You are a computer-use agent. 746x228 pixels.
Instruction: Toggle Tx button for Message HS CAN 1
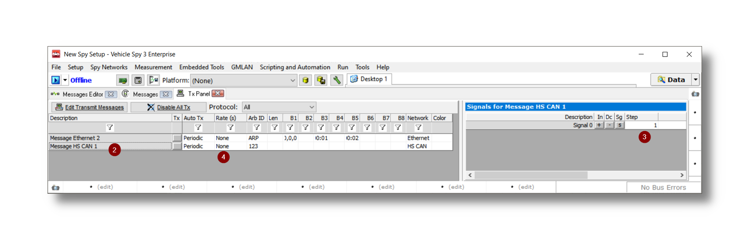point(177,146)
